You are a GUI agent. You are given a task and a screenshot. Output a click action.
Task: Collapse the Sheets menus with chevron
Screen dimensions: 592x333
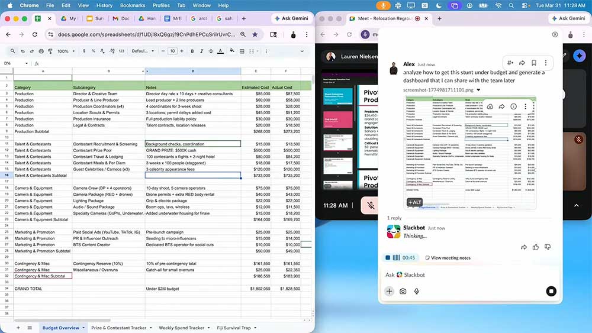click(x=302, y=51)
